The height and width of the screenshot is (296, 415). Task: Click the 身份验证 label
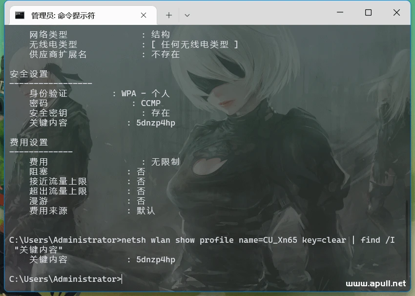[48, 93]
